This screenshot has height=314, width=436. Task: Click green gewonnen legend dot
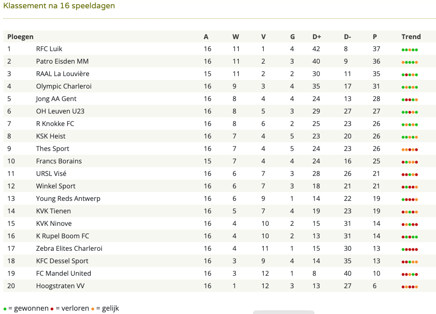coord(5,309)
